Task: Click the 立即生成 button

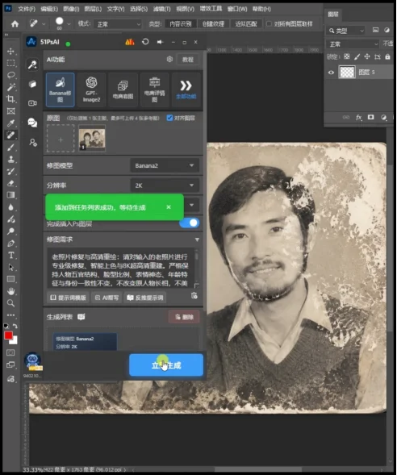Action: point(166,365)
